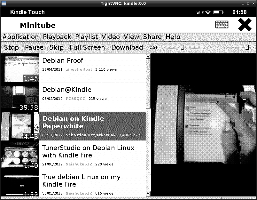Download the current video
Viewport: 257px width, 200px height.
tap(127, 47)
